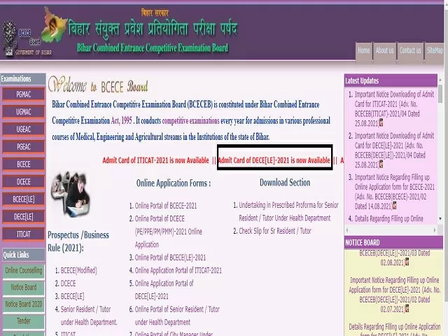Open DCECE examination page from the Examinations menu
The height and width of the screenshot is (336, 448).
pyautogui.click(x=23, y=182)
